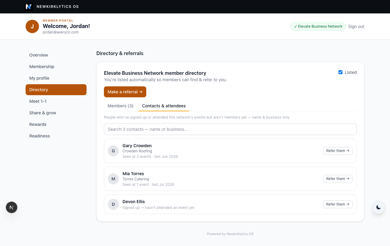
Task: Select Directory in the sidebar
Action: 56,90
